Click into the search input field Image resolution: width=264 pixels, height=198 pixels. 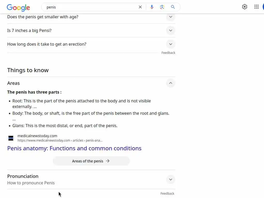(x=90, y=7)
